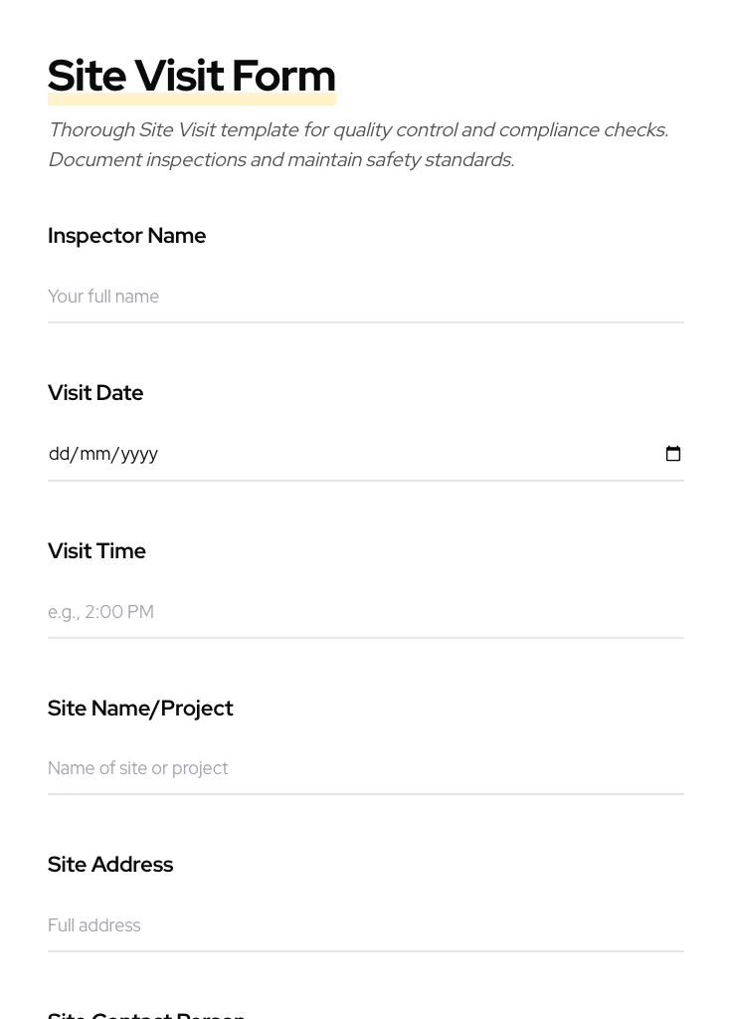
Task: Click the italic form description text
Action: pos(358,144)
